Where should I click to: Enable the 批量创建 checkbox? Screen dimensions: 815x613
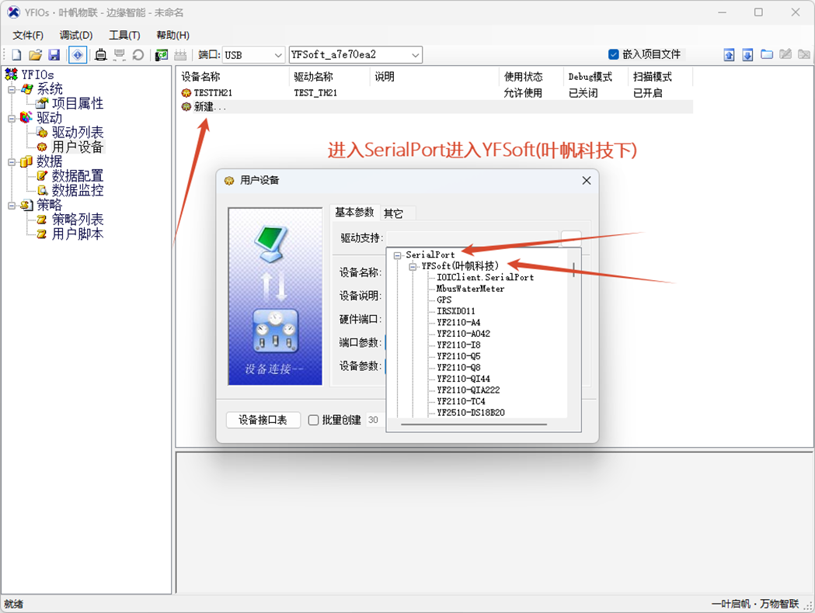point(313,420)
